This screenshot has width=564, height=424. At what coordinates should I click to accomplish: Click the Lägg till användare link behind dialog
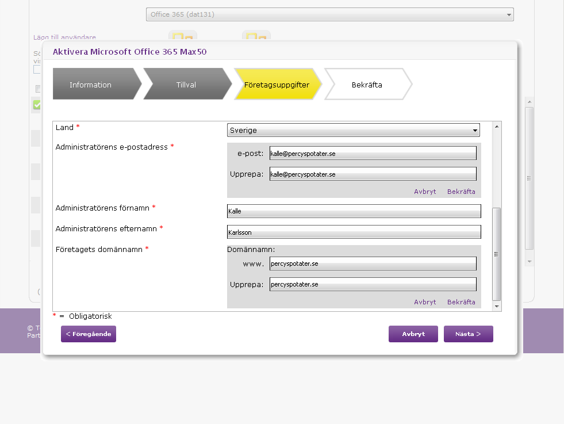coord(65,37)
